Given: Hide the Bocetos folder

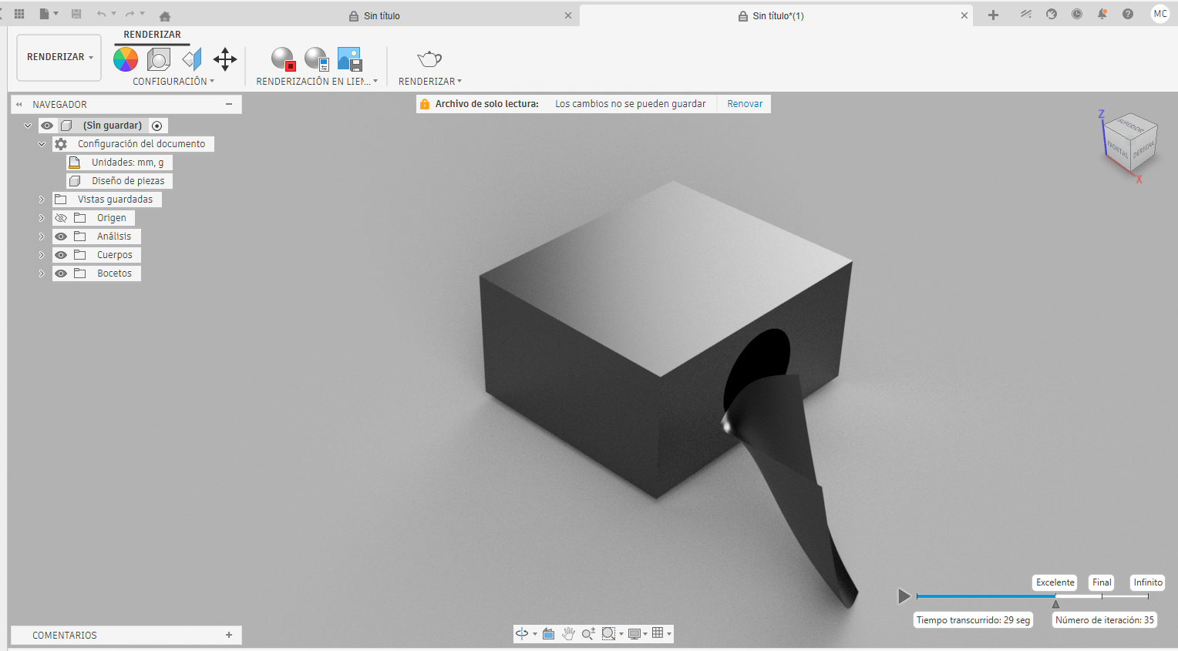Looking at the screenshot, I should [61, 273].
